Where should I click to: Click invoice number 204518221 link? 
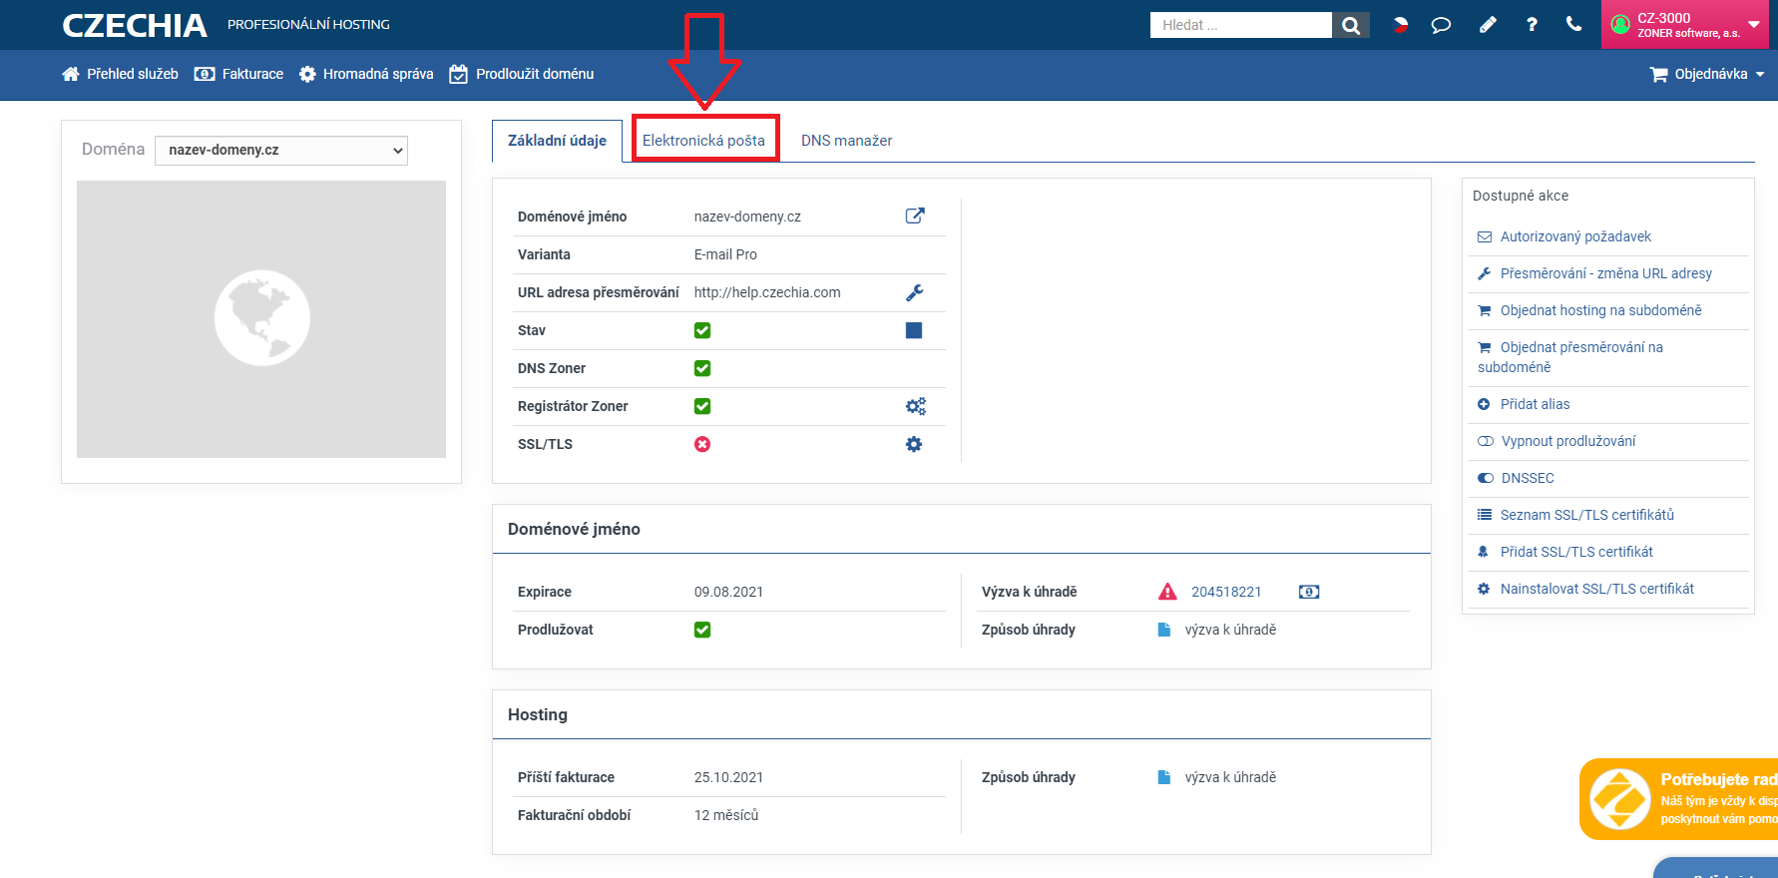[x=1226, y=592]
